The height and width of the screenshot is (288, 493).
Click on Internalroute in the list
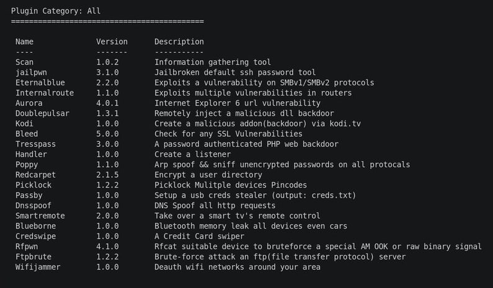(44, 93)
